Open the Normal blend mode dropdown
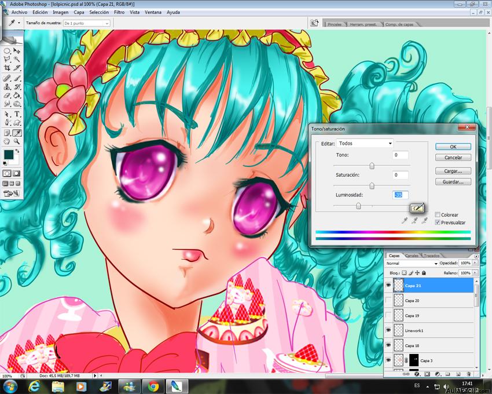The width and height of the screenshot is (492, 394). (412, 263)
